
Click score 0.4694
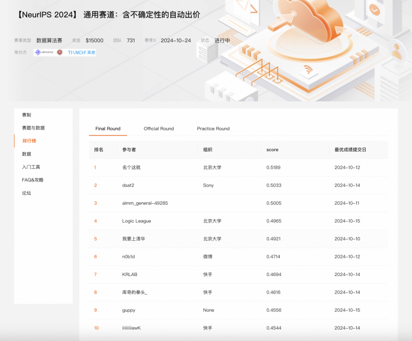[274, 274]
